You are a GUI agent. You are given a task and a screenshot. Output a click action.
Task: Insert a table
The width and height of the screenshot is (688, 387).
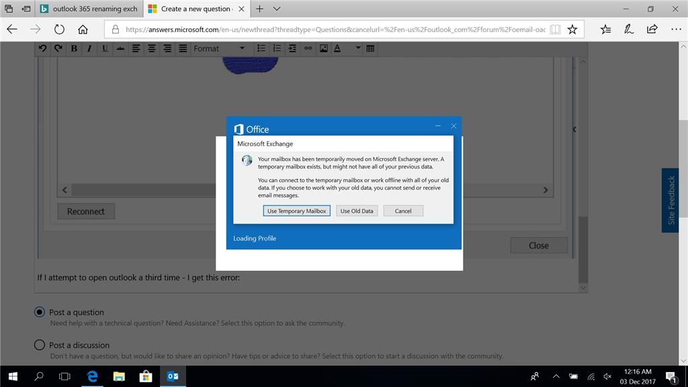pos(370,48)
